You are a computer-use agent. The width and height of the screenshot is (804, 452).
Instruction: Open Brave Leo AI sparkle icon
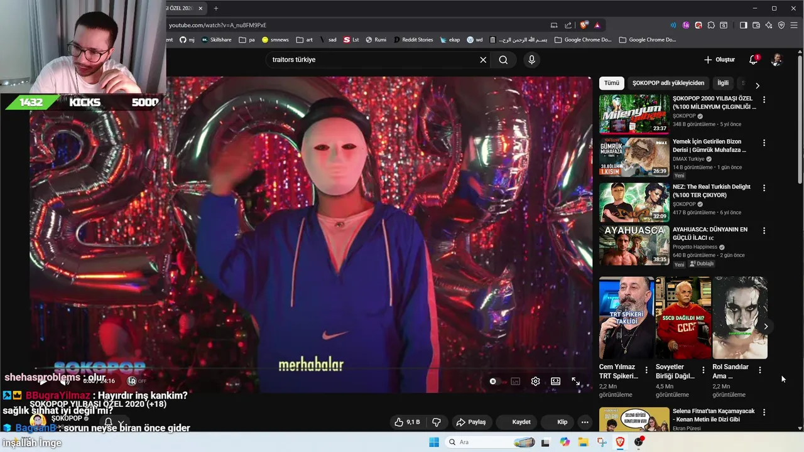click(769, 25)
